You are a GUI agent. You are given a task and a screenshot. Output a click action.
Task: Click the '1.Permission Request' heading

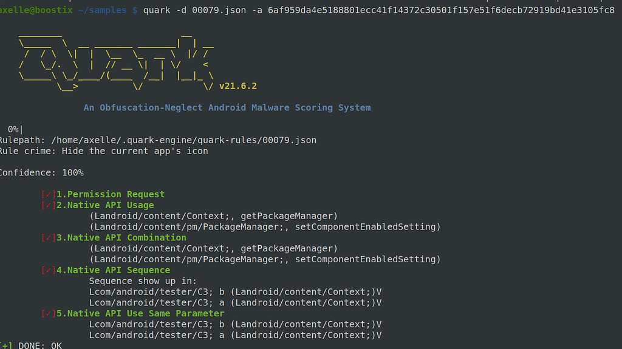(111, 194)
